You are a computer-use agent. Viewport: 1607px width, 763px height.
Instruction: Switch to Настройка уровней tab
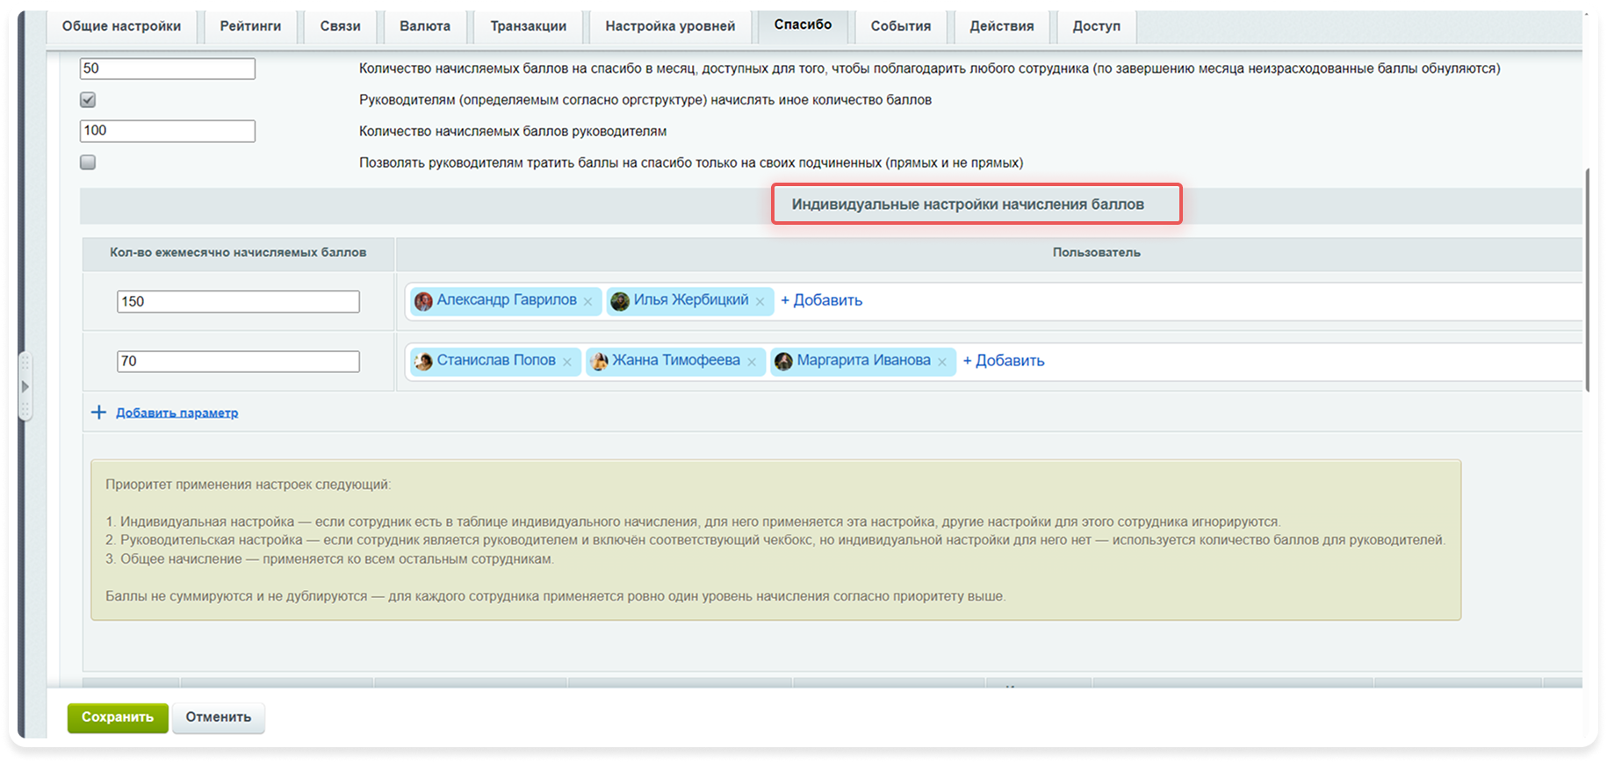point(670,26)
